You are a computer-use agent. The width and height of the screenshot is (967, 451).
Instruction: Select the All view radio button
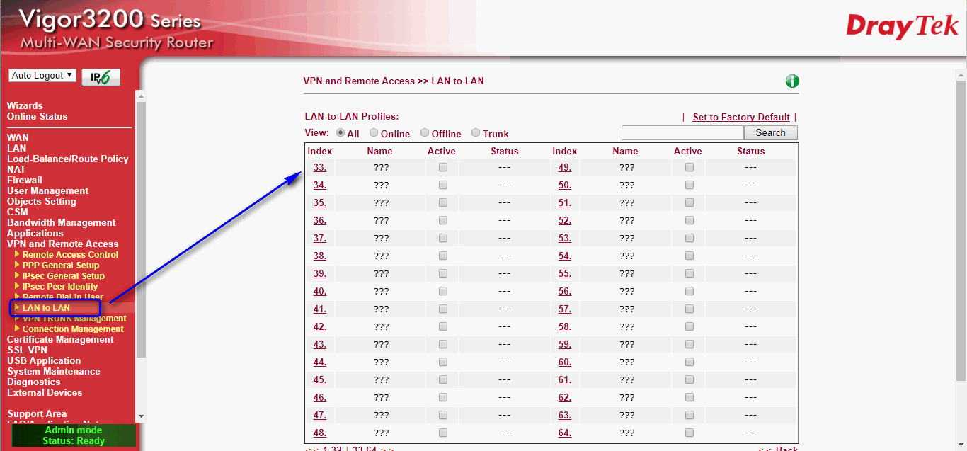click(341, 132)
